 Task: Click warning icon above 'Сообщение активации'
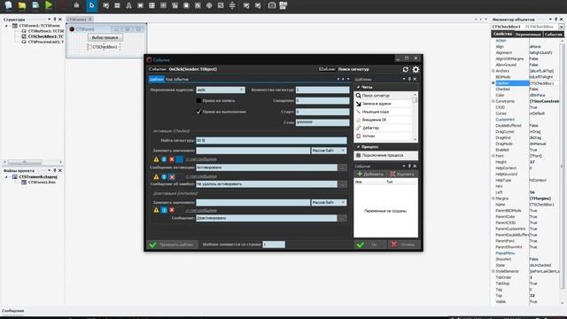point(156,159)
